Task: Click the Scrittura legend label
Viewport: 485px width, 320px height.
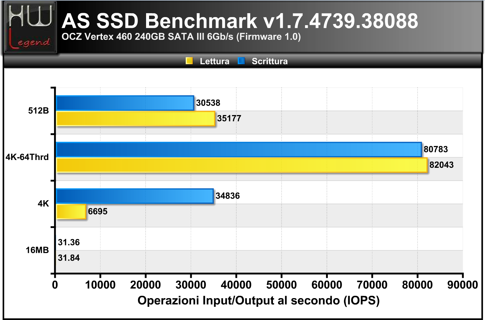Action: (270, 61)
